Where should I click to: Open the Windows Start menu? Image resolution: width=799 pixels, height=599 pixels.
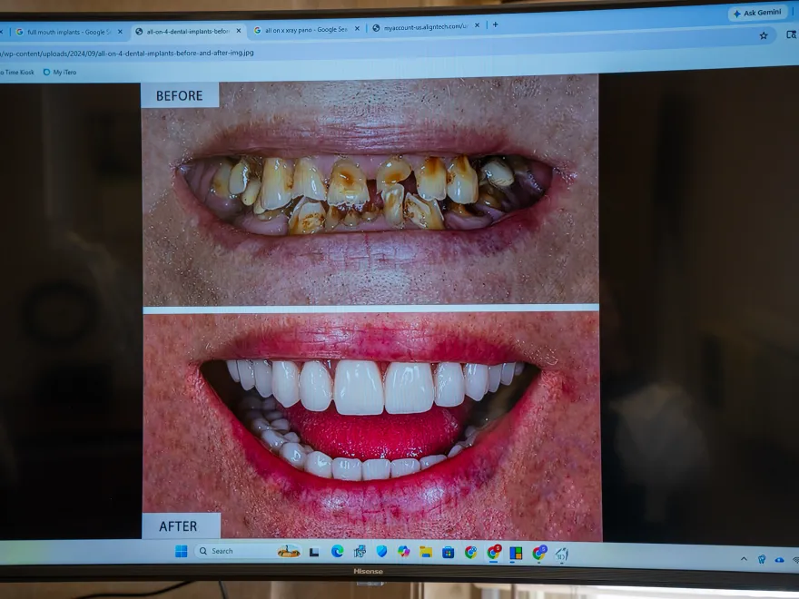coord(181,551)
